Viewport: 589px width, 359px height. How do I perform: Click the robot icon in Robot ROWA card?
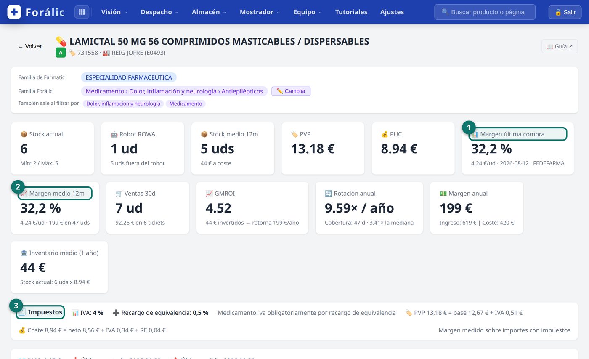coord(114,134)
